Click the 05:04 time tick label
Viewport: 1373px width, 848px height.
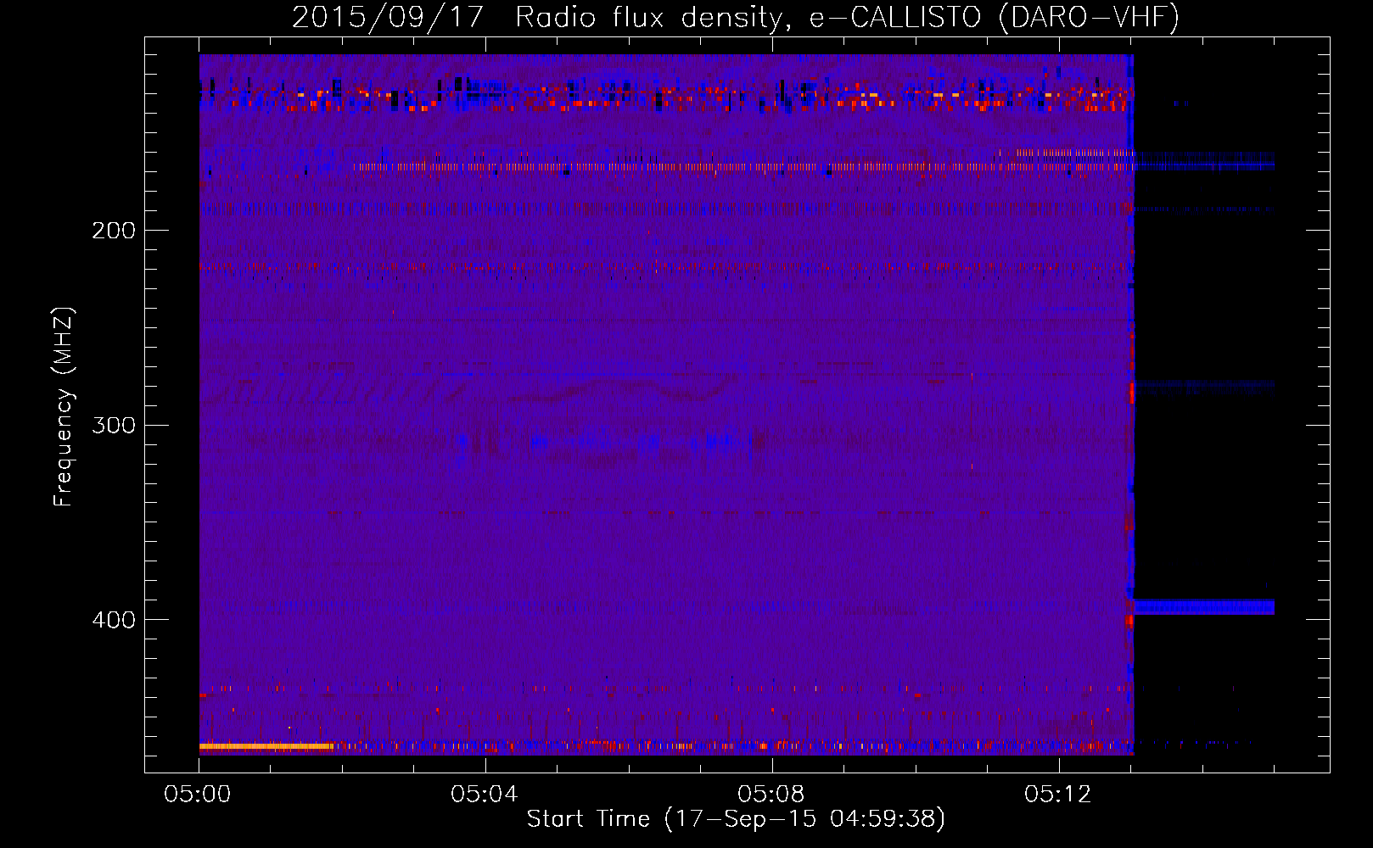[x=485, y=795]
